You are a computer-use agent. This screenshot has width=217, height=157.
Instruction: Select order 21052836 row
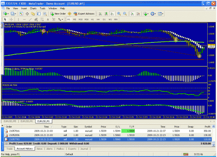pyautogui.click(x=108, y=135)
